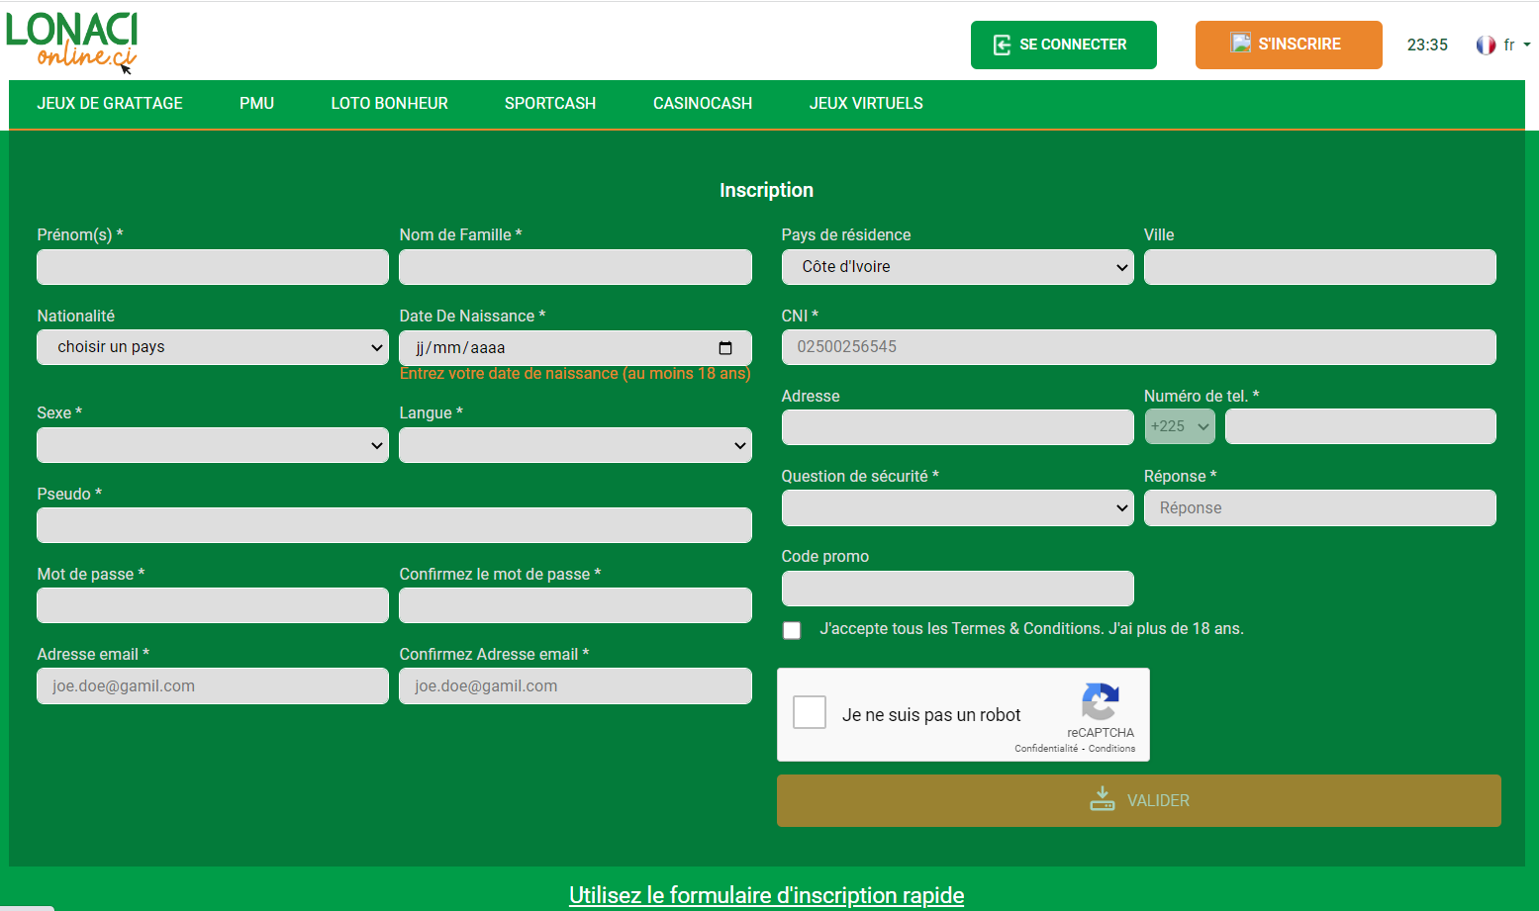Focus the CNI input field

pos(1139,347)
